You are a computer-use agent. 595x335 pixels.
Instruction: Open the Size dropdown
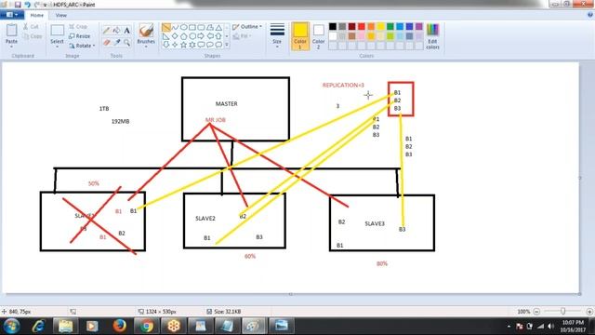coord(277,36)
